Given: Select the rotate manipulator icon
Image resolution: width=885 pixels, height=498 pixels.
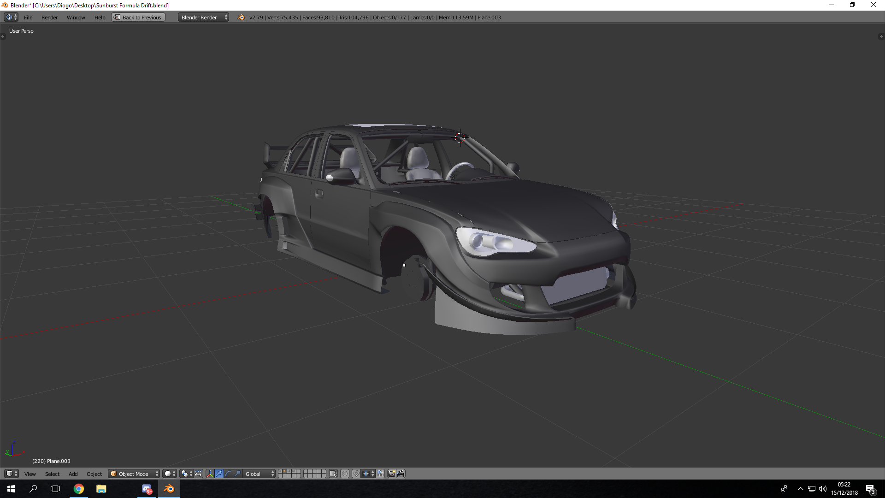Looking at the screenshot, I should coord(228,474).
